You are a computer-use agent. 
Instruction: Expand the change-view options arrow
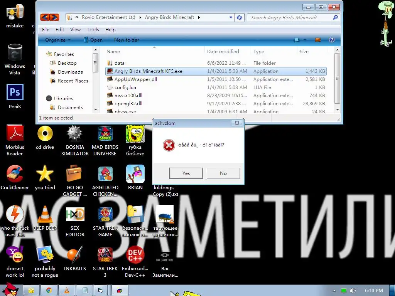tap(305, 40)
